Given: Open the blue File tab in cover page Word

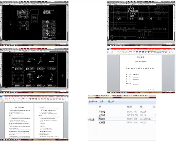Looking at the screenshot, I should [x=108, y=50].
